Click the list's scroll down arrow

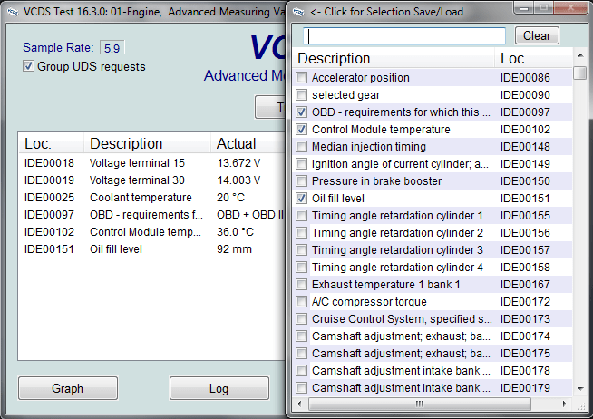[579, 388]
